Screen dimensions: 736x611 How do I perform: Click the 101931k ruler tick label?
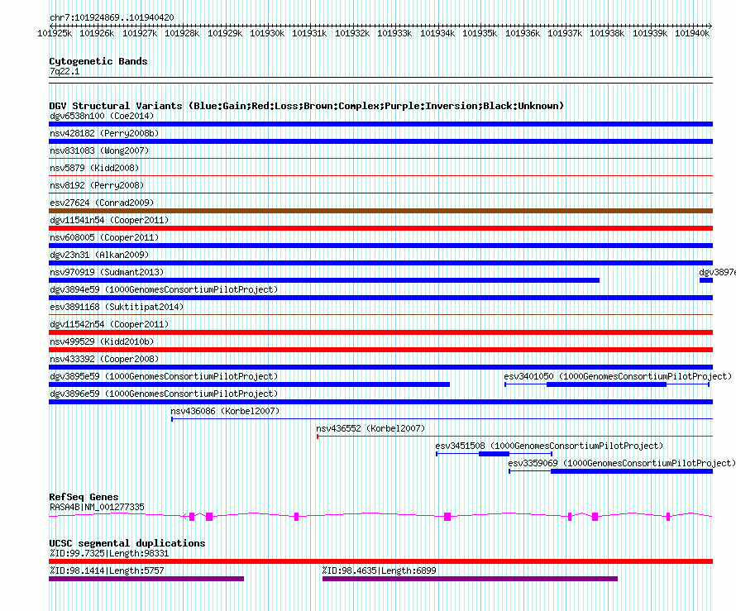(x=309, y=33)
